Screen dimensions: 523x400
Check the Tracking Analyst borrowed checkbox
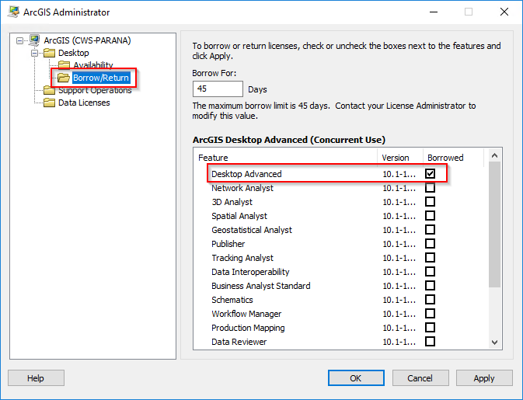coord(430,258)
